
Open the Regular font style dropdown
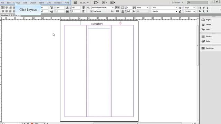click(176, 11)
